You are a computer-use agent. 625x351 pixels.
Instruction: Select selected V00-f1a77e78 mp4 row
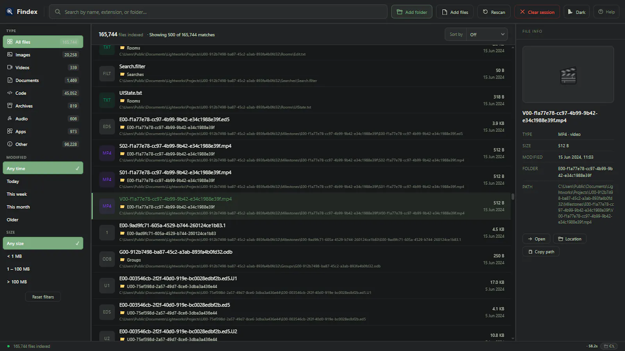301,206
